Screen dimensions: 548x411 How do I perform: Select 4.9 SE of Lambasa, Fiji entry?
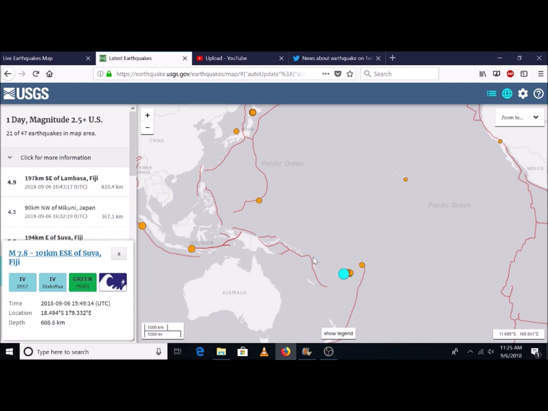[65, 182]
